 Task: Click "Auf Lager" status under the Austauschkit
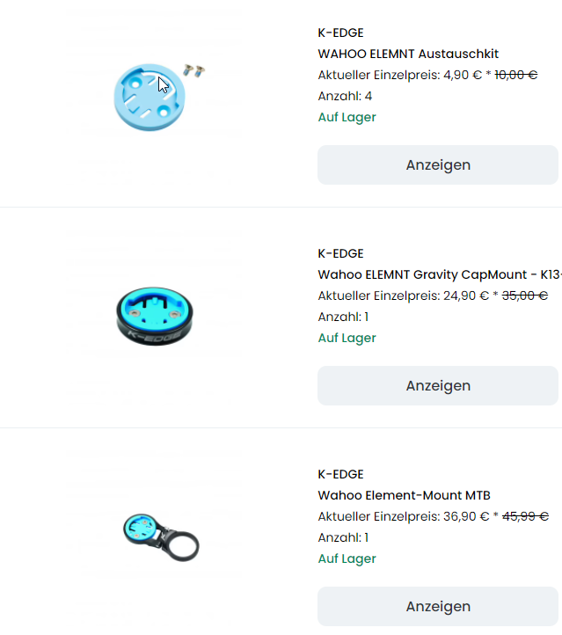(x=347, y=117)
